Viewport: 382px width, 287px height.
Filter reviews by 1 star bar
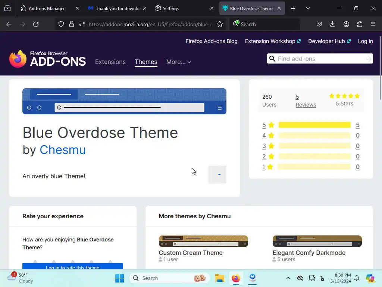coord(314,167)
